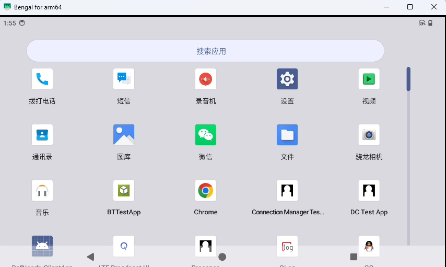Open the 图库 gallery app
The height and width of the screenshot is (267, 446).
124,135
